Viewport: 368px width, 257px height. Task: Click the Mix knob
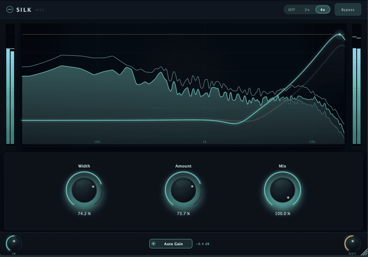pos(283,190)
